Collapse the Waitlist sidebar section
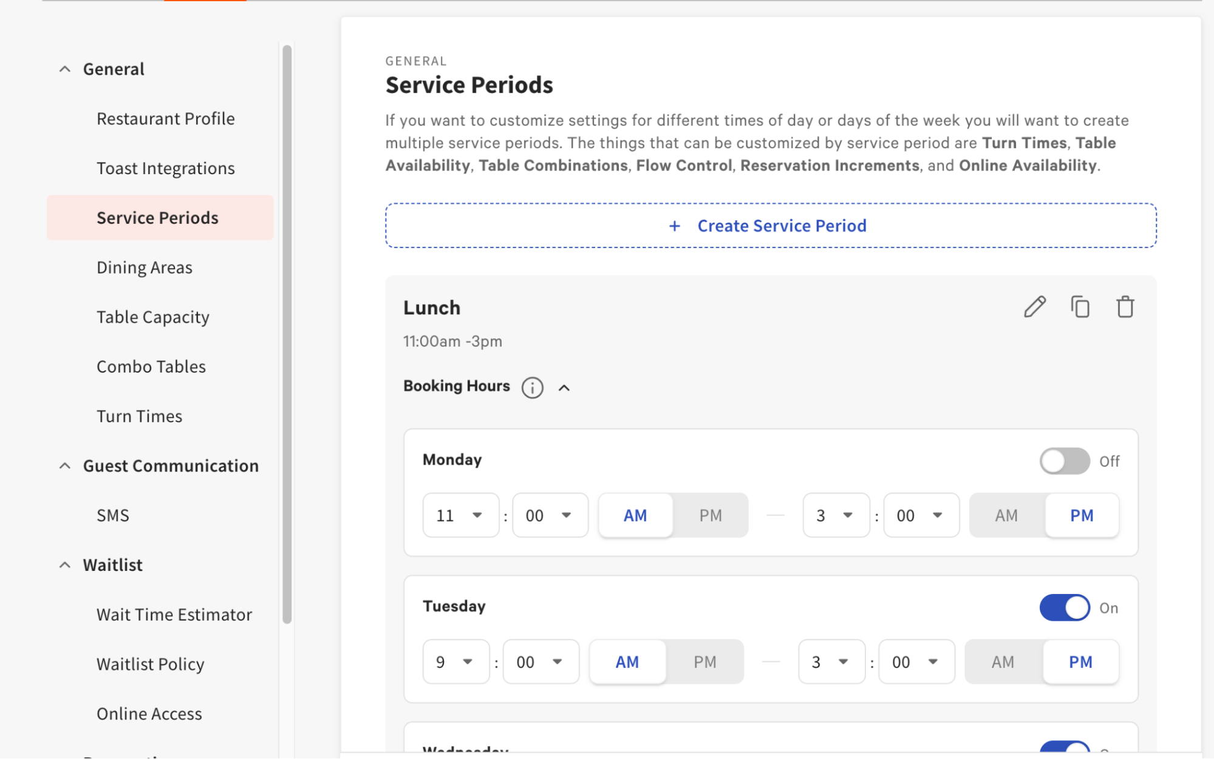 65,565
